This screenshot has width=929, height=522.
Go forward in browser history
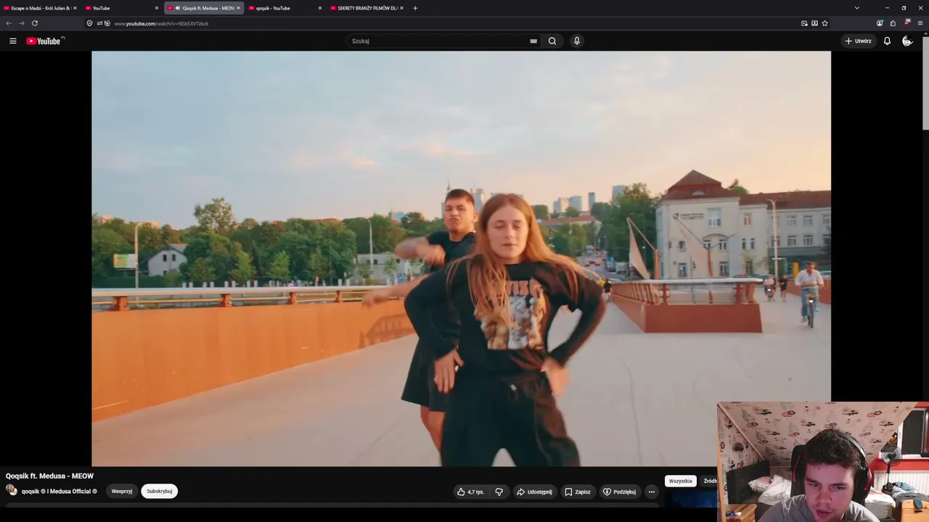click(x=21, y=23)
